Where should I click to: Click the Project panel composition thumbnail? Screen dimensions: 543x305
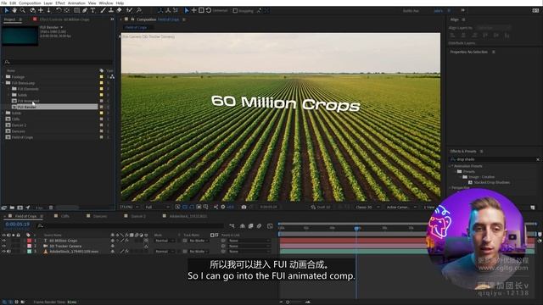point(20,36)
